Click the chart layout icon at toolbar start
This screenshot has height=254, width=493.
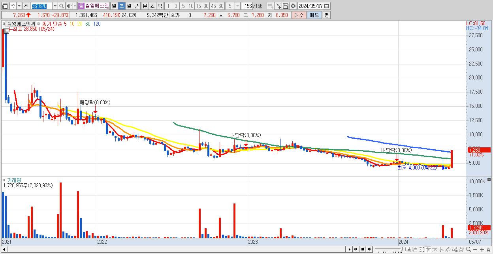pyautogui.click(x=5, y=6)
